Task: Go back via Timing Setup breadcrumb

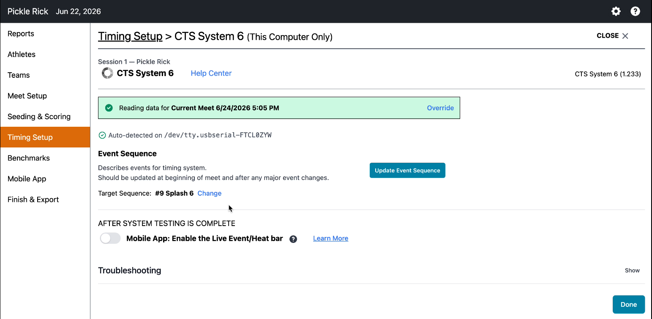Action: (130, 36)
